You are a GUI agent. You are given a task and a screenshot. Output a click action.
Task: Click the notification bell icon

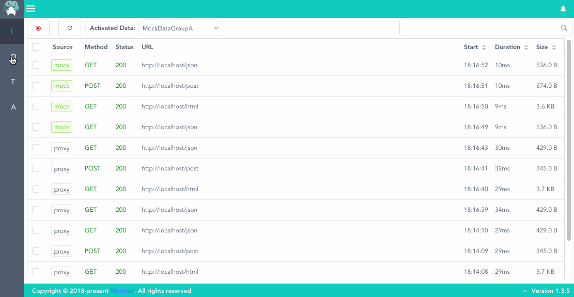click(563, 9)
